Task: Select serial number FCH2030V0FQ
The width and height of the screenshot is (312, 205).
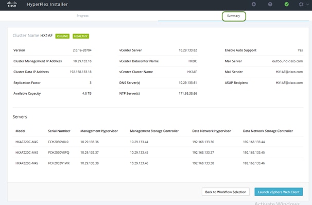Action: tap(59, 152)
